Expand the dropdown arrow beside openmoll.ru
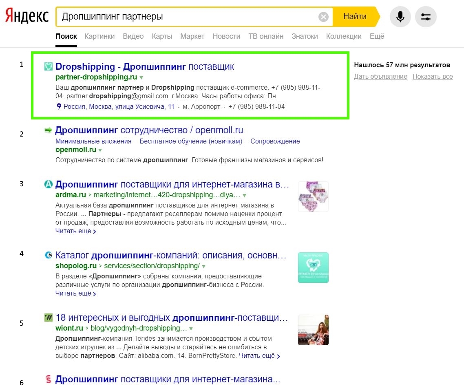This screenshot has height=386, width=464. [100, 150]
